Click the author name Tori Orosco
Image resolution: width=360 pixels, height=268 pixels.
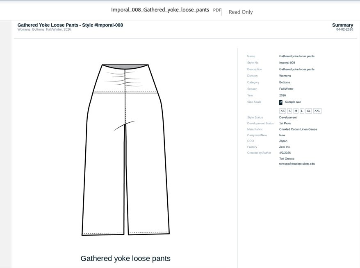tap(287, 158)
